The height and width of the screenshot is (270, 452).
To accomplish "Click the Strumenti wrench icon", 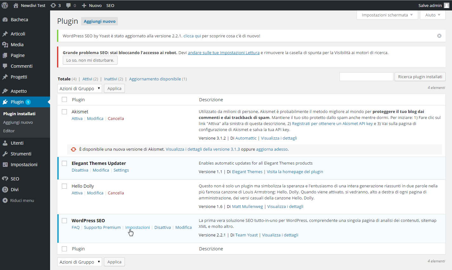I will (5, 154).
